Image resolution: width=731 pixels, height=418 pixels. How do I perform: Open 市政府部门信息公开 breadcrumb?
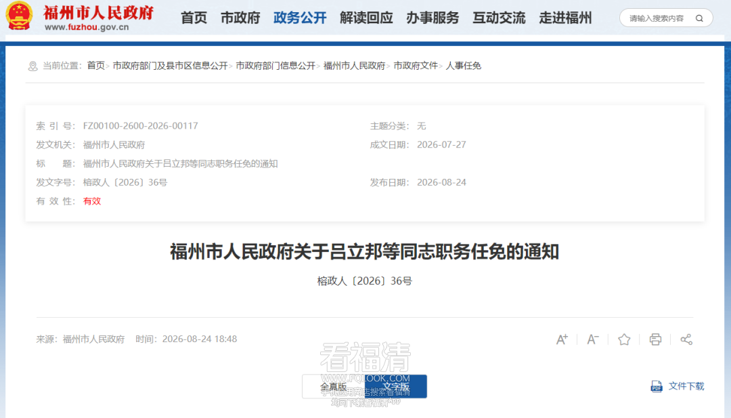[275, 66]
